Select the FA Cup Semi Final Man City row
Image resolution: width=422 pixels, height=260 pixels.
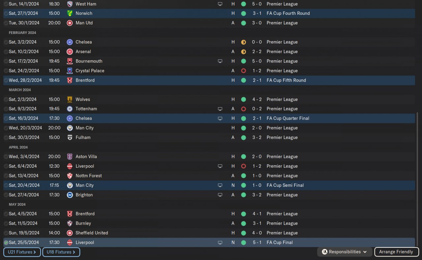tap(209, 185)
